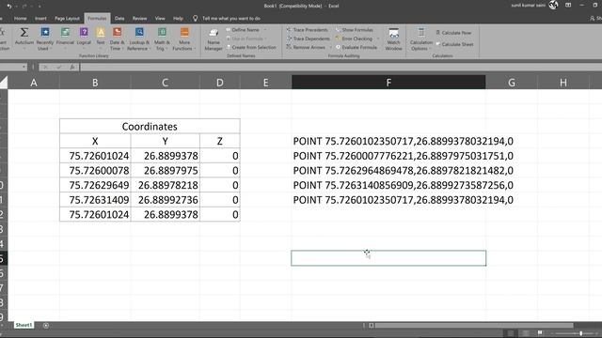Select column B header
The image size is (602, 338).
(x=95, y=83)
